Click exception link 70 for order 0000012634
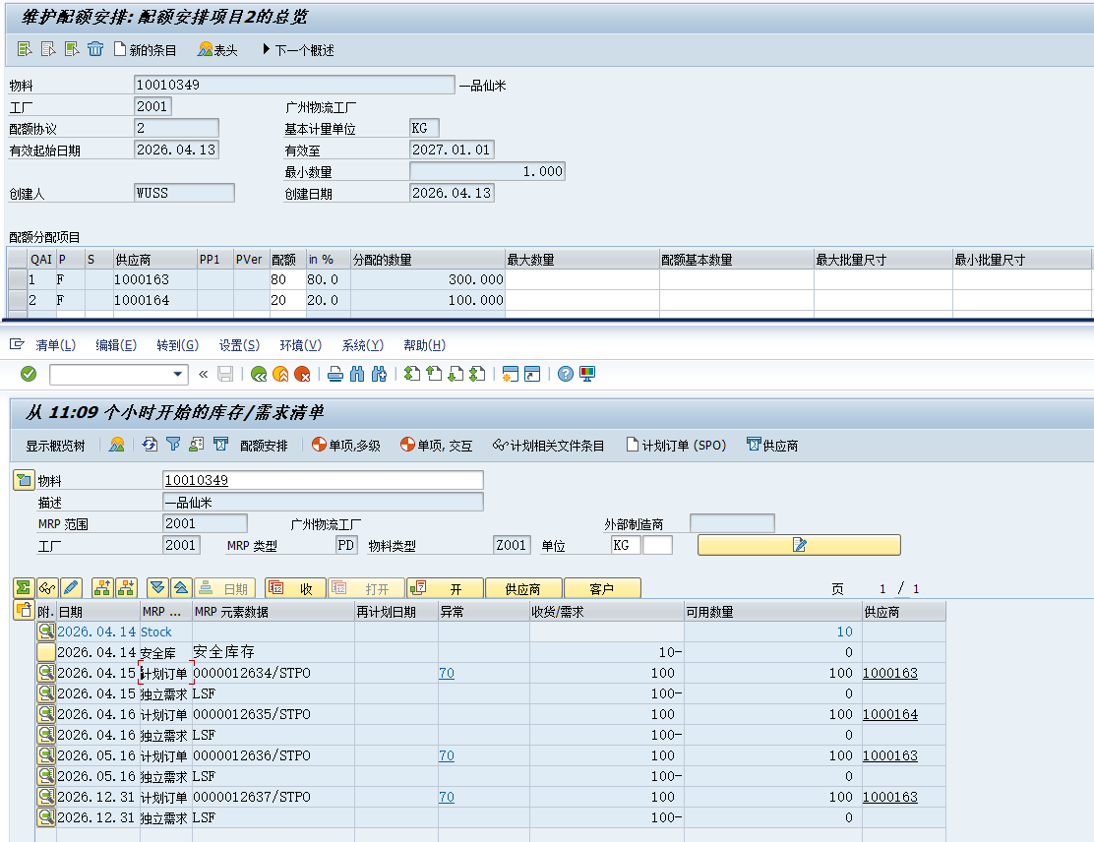Viewport: 1094px width, 842px height. pyautogui.click(x=447, y=673)
